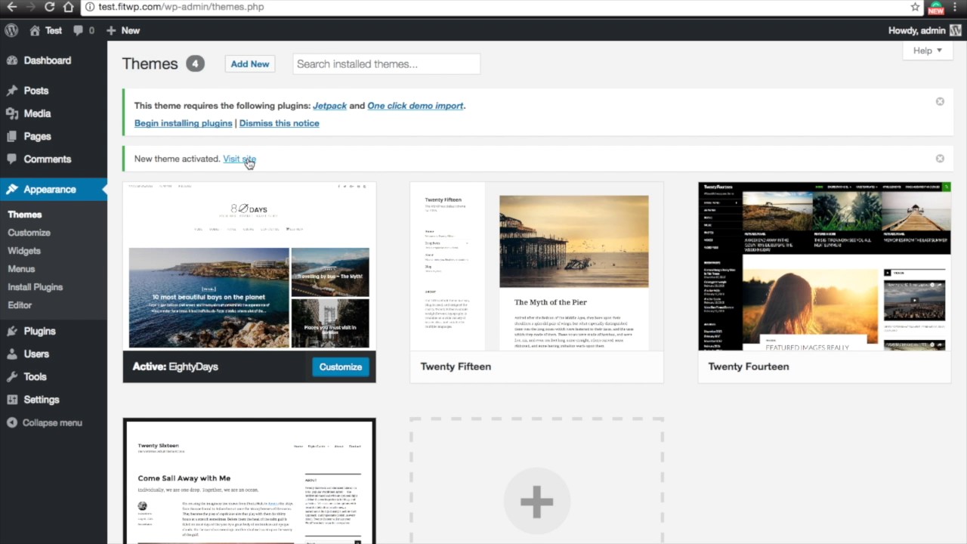Click the Visit site link
Image resolution: width=967 pixels, height=544 pixels.
(x=239, y=159)
